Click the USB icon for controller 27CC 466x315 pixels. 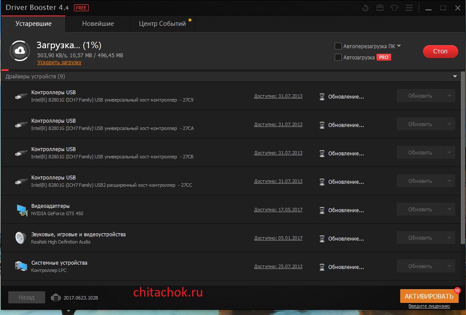point(21,181)
